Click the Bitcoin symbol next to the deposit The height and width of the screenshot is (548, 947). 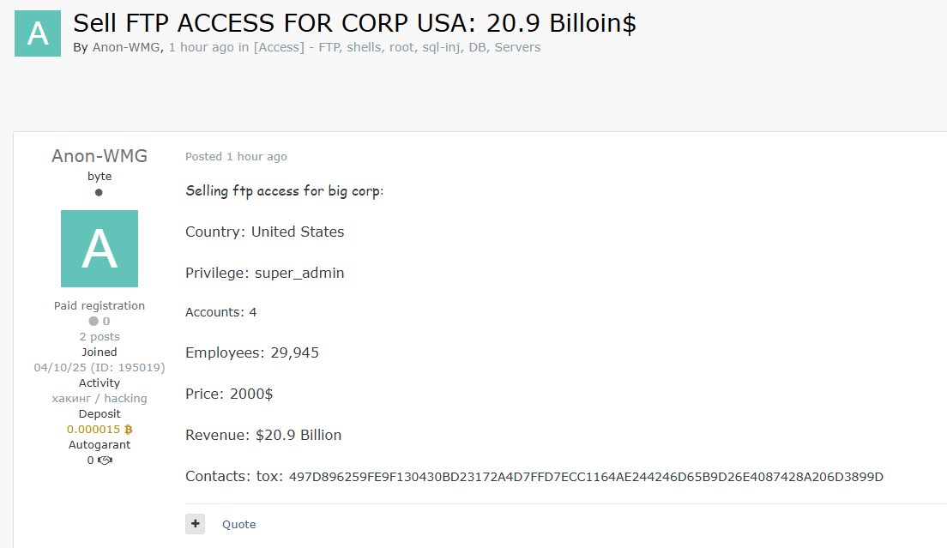point(128,429)
